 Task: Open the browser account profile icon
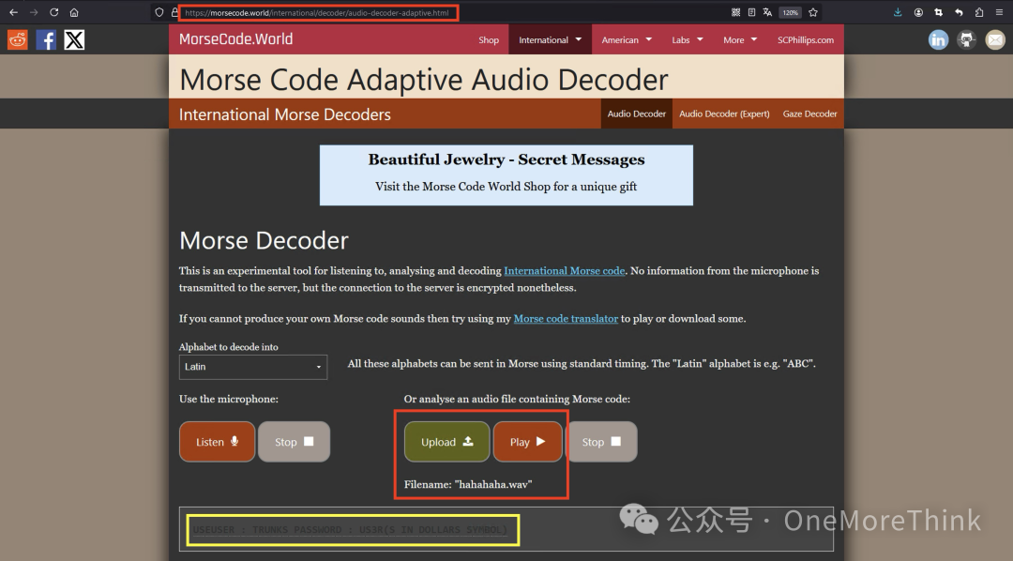pyautogui.click(x=918, y=12)
